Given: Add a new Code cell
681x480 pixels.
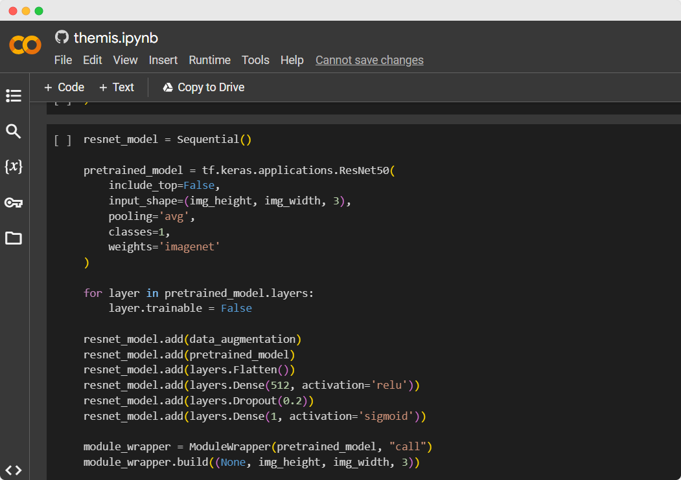Looking at the screenshot, I should coord(64,87).
